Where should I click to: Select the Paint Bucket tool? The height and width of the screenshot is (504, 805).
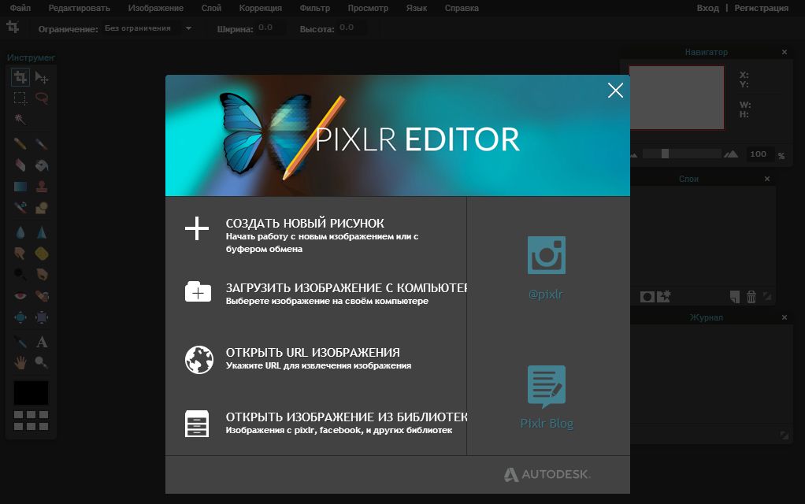42,165
